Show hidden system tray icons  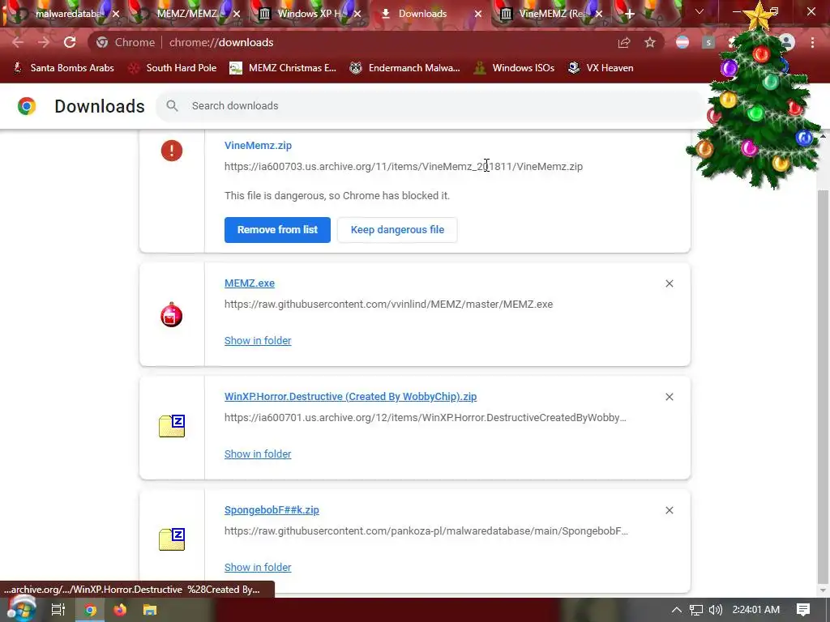point(677,610)
